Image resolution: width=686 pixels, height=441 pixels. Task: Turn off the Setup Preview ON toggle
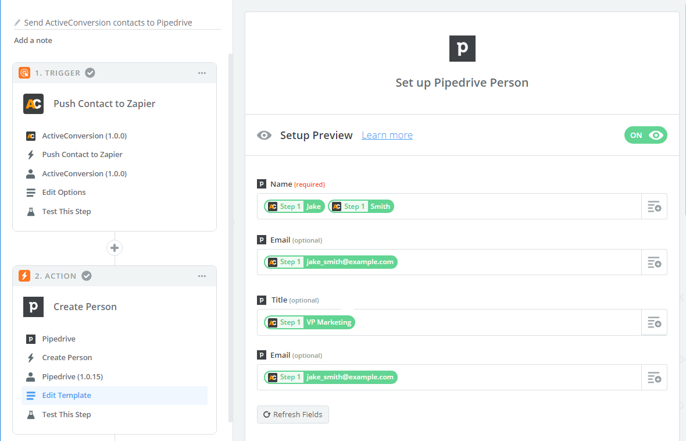(x=646, y=136)
